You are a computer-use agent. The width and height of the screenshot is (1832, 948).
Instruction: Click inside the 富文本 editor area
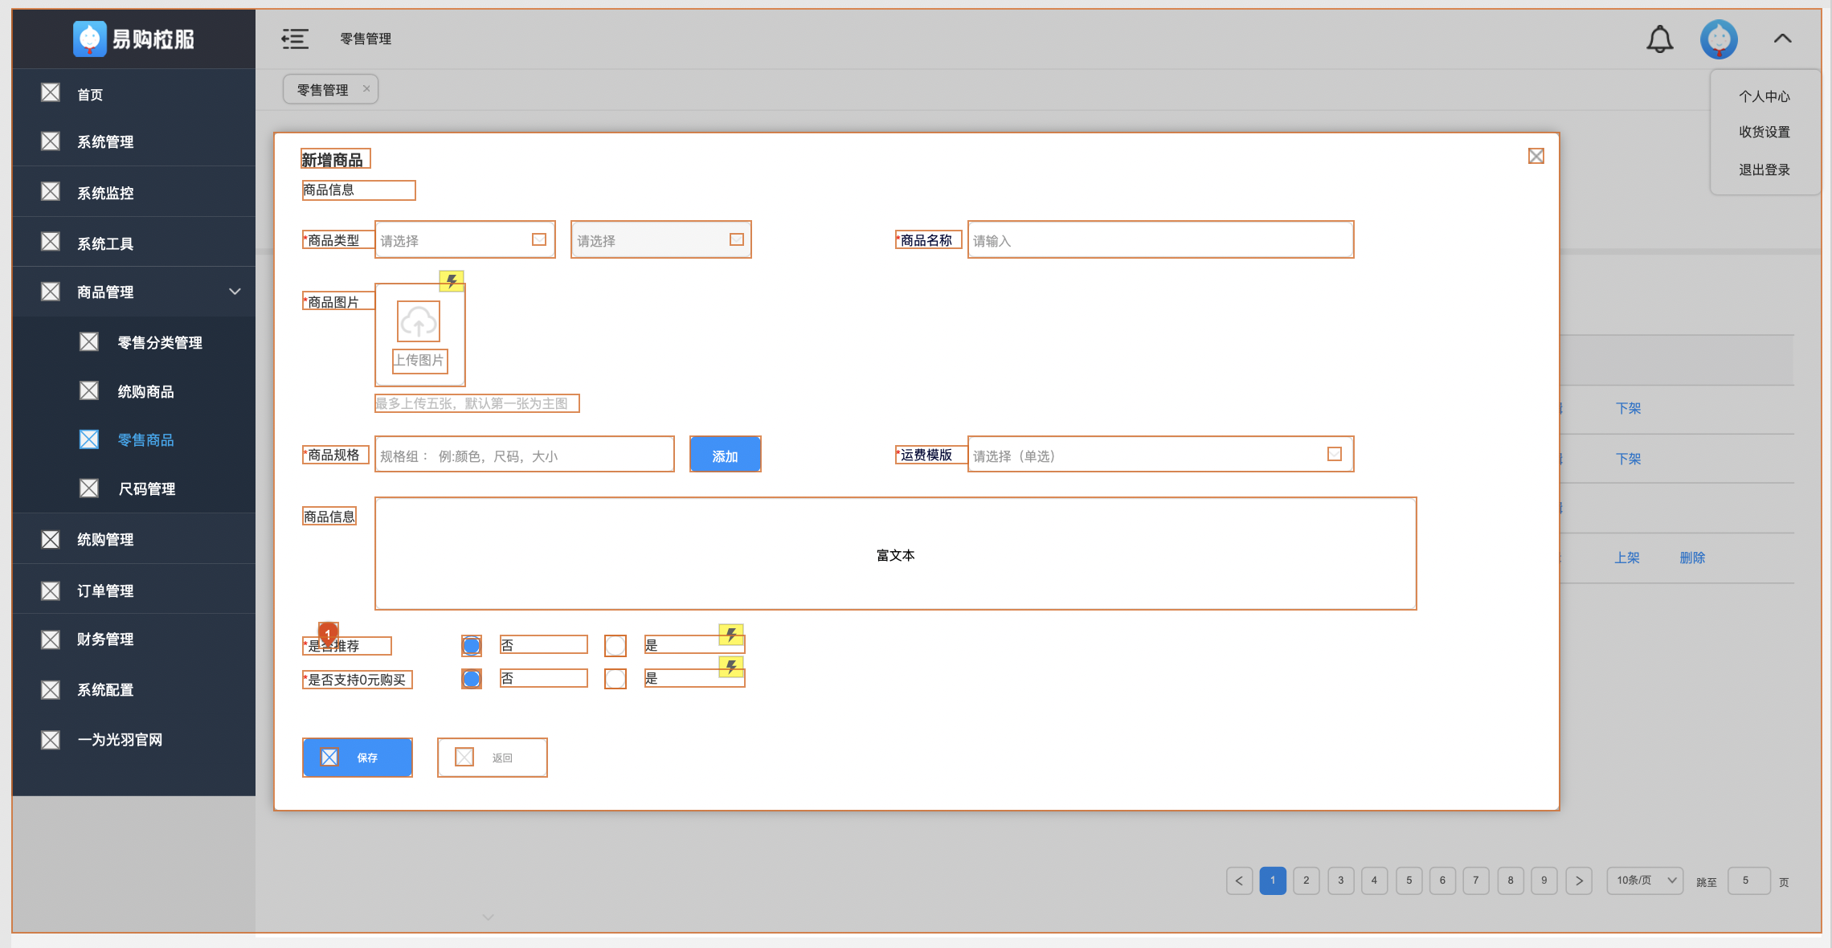click(x=896, y=554)
